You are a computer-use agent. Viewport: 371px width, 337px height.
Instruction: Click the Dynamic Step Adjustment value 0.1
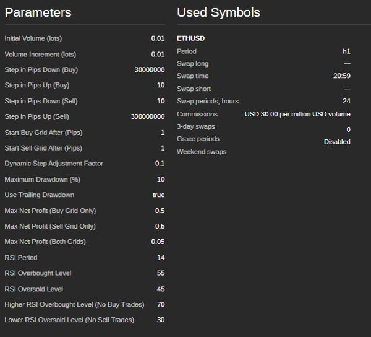pos(160,164)
